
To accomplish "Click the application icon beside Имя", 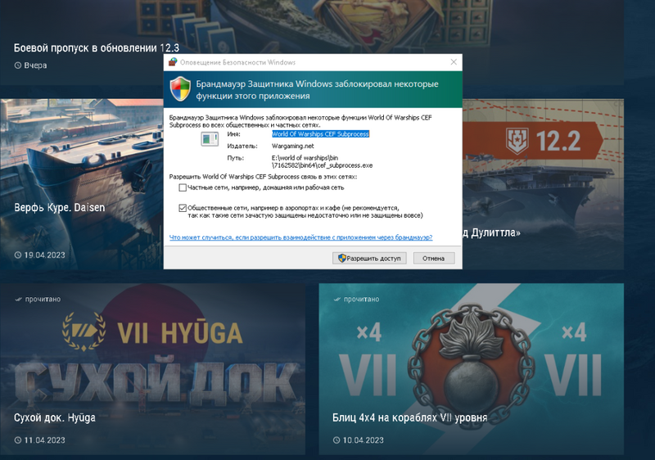I will (x=210, y=139).
